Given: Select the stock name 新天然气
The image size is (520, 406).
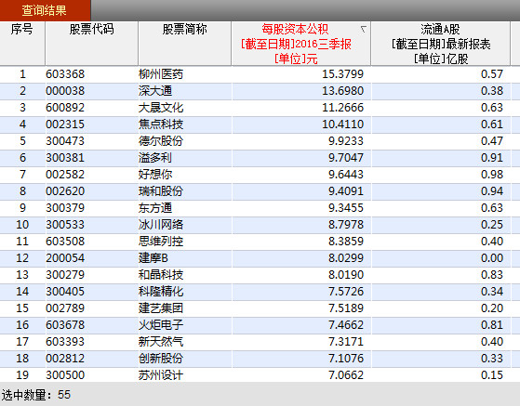Looking at the screenshot, I should point(161,342).
